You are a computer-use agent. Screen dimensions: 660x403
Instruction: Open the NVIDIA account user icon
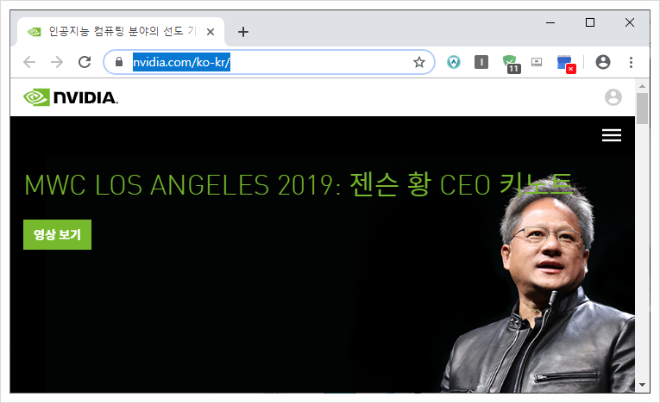613,97
